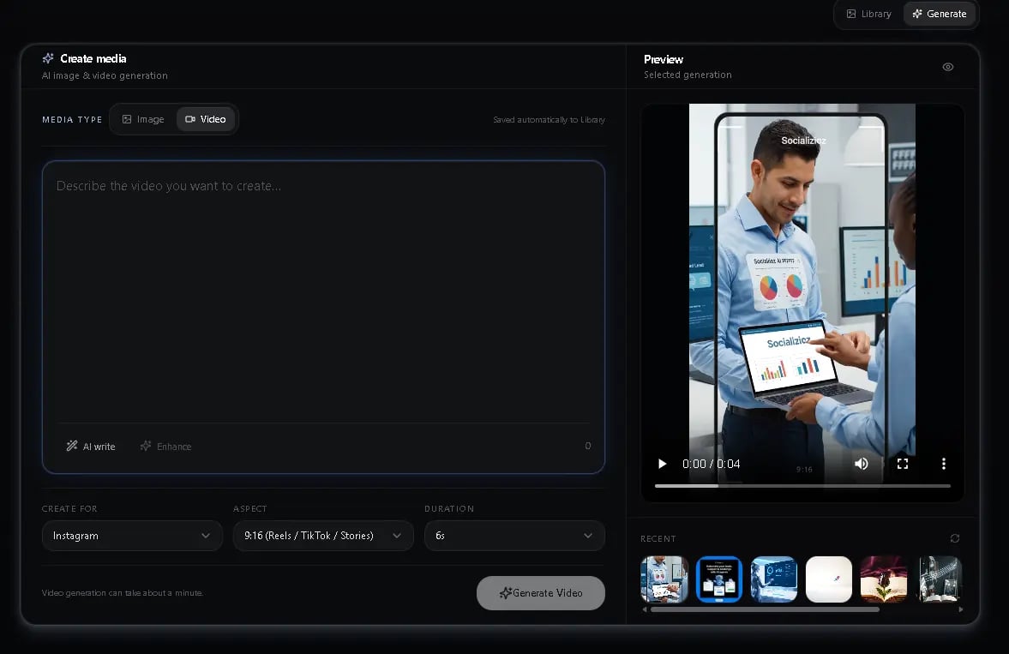Click the Generate Video button
This screenshot has height=654, width=1009.
pyautogui.click(x=541, y=593)
